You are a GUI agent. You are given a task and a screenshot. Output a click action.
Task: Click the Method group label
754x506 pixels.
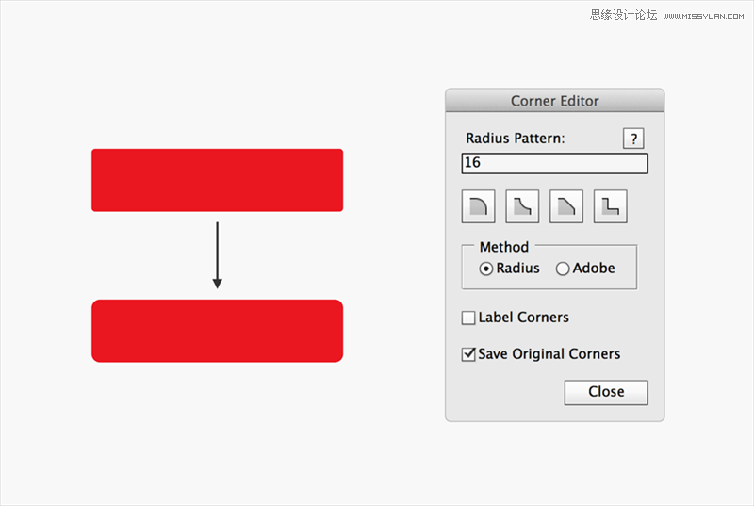point(504,247)
